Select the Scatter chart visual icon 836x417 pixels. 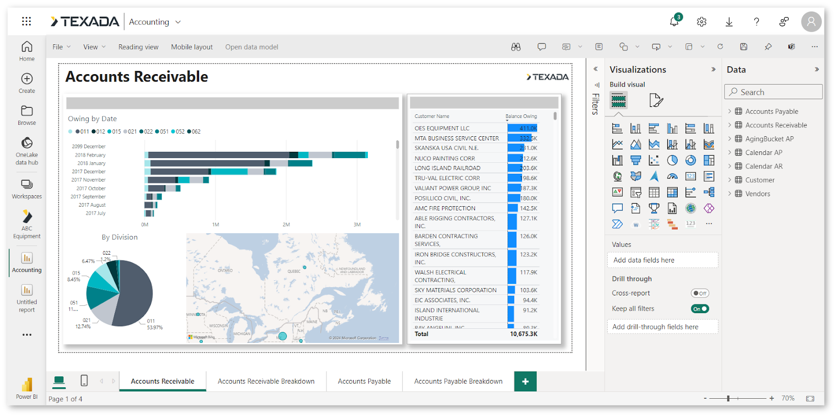(654, 160)
